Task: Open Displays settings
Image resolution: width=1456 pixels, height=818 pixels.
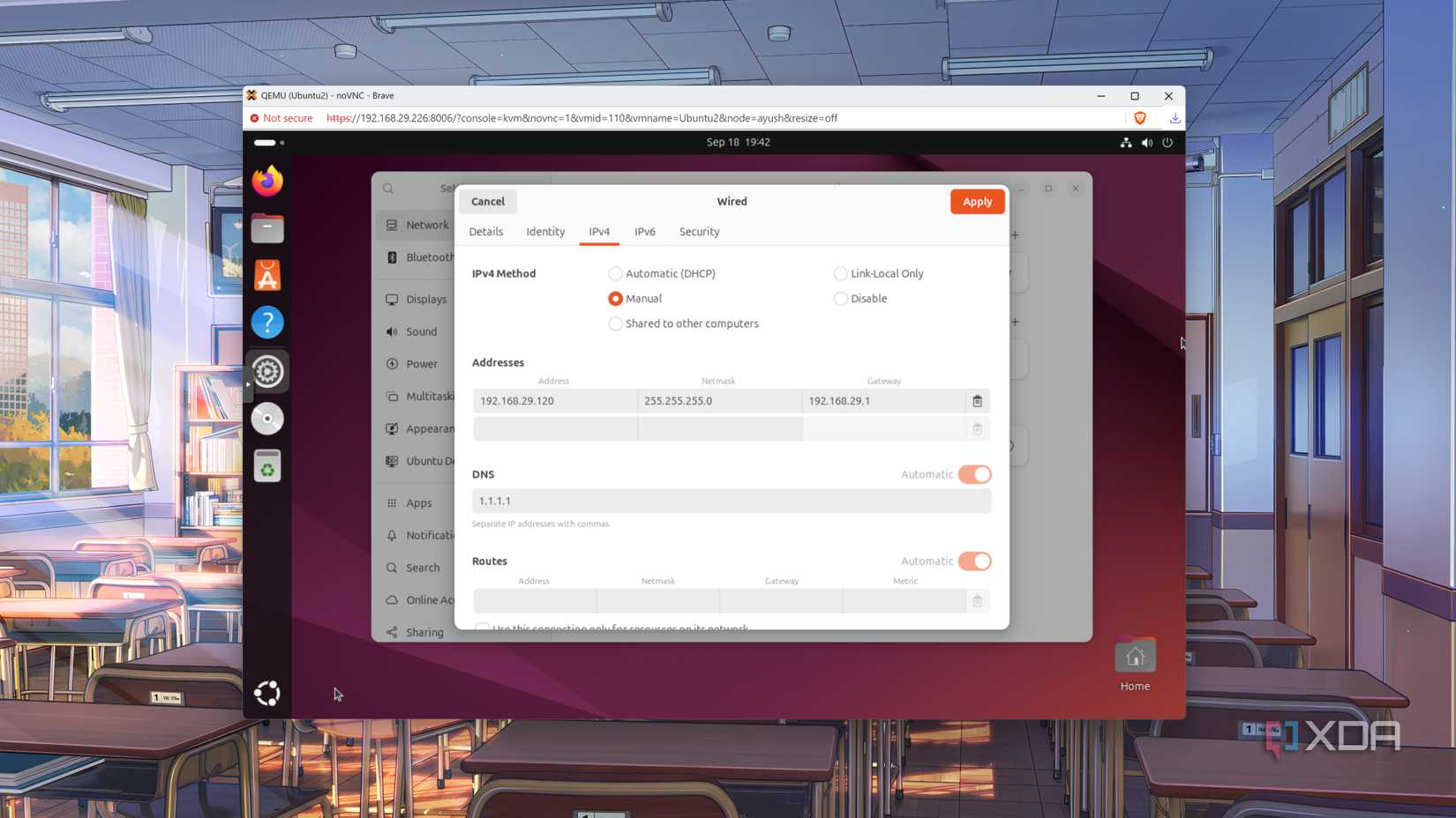Action: [426, 299]
